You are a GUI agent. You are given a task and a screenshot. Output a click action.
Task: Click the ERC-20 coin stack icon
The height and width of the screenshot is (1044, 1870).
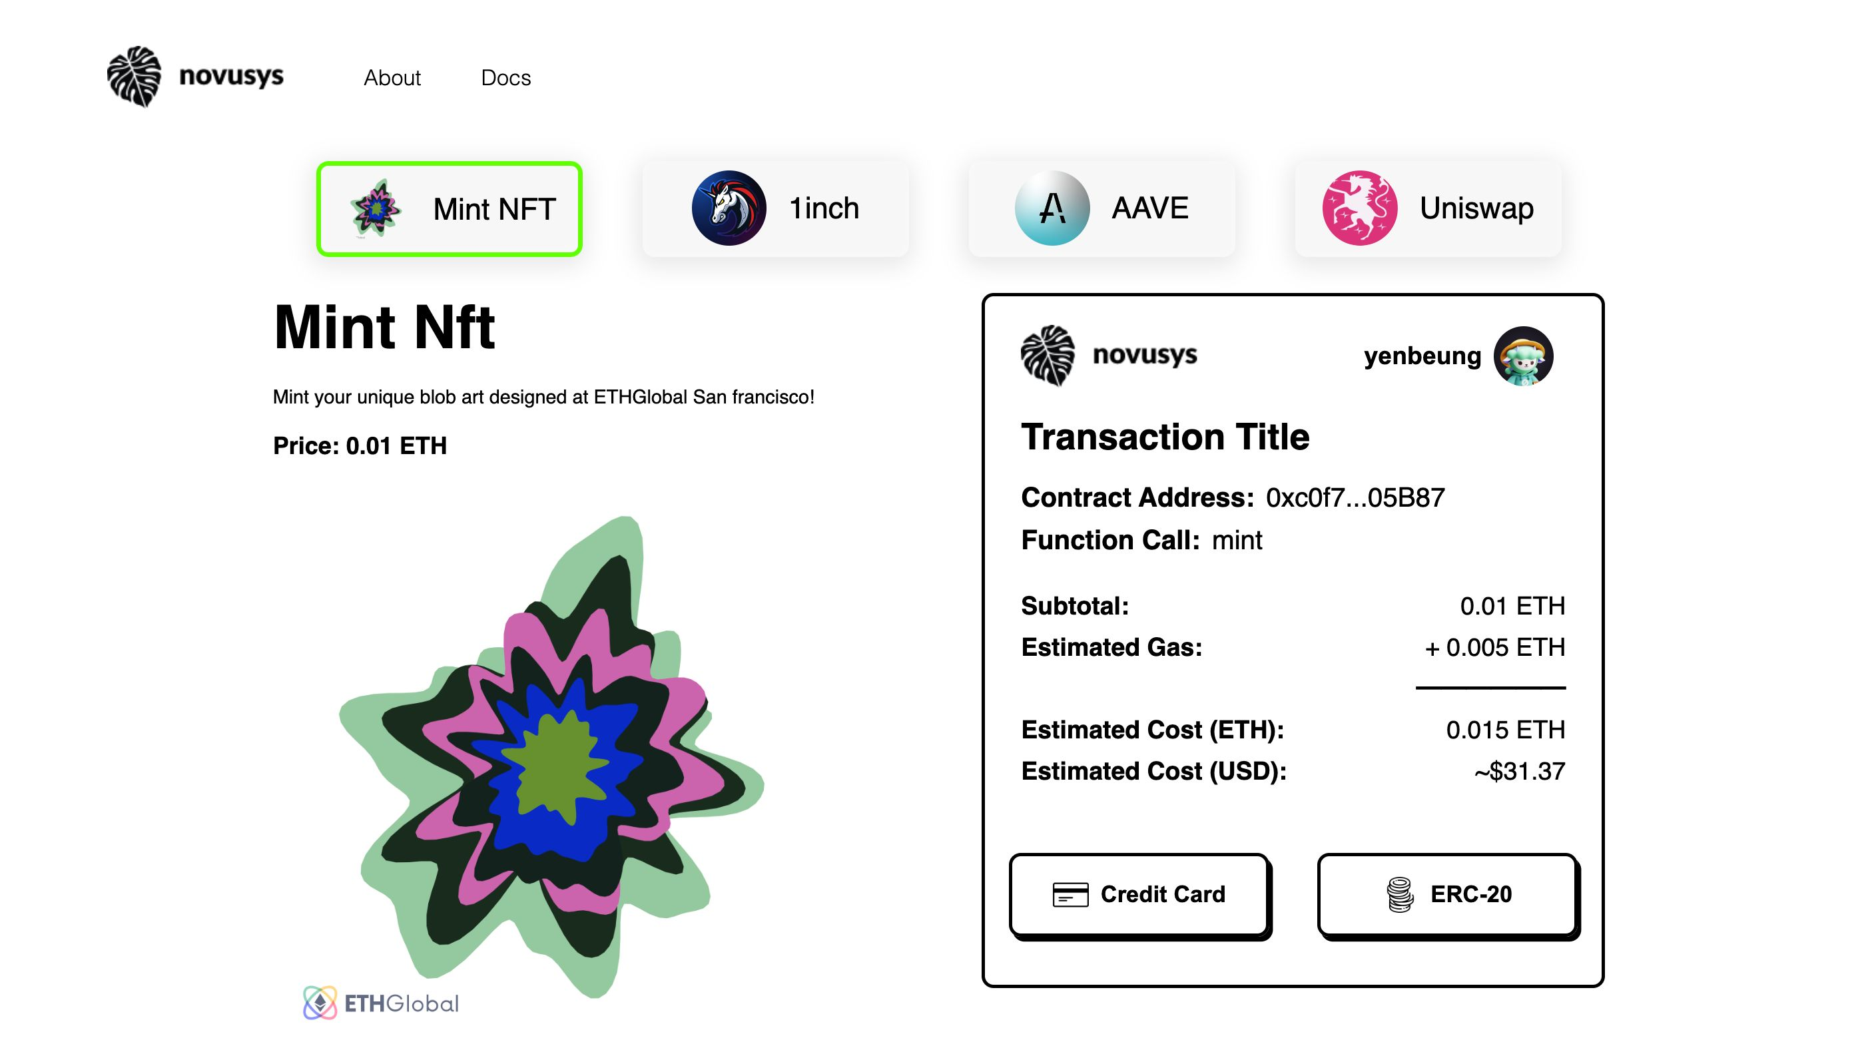tap(1401, 894)
